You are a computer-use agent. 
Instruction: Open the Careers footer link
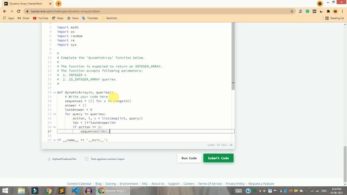point(189,184)
